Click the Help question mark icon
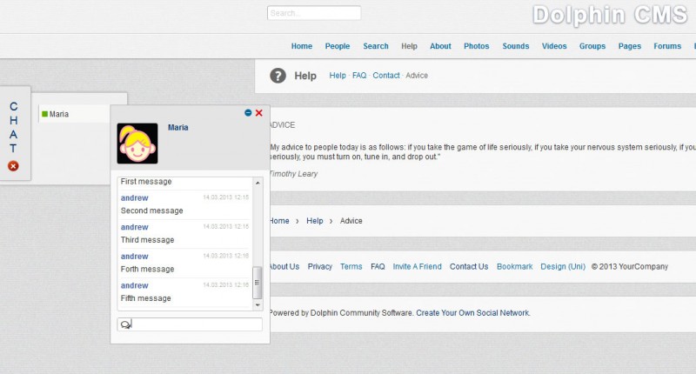Viewport: 696px width, 374px height. 278,76
